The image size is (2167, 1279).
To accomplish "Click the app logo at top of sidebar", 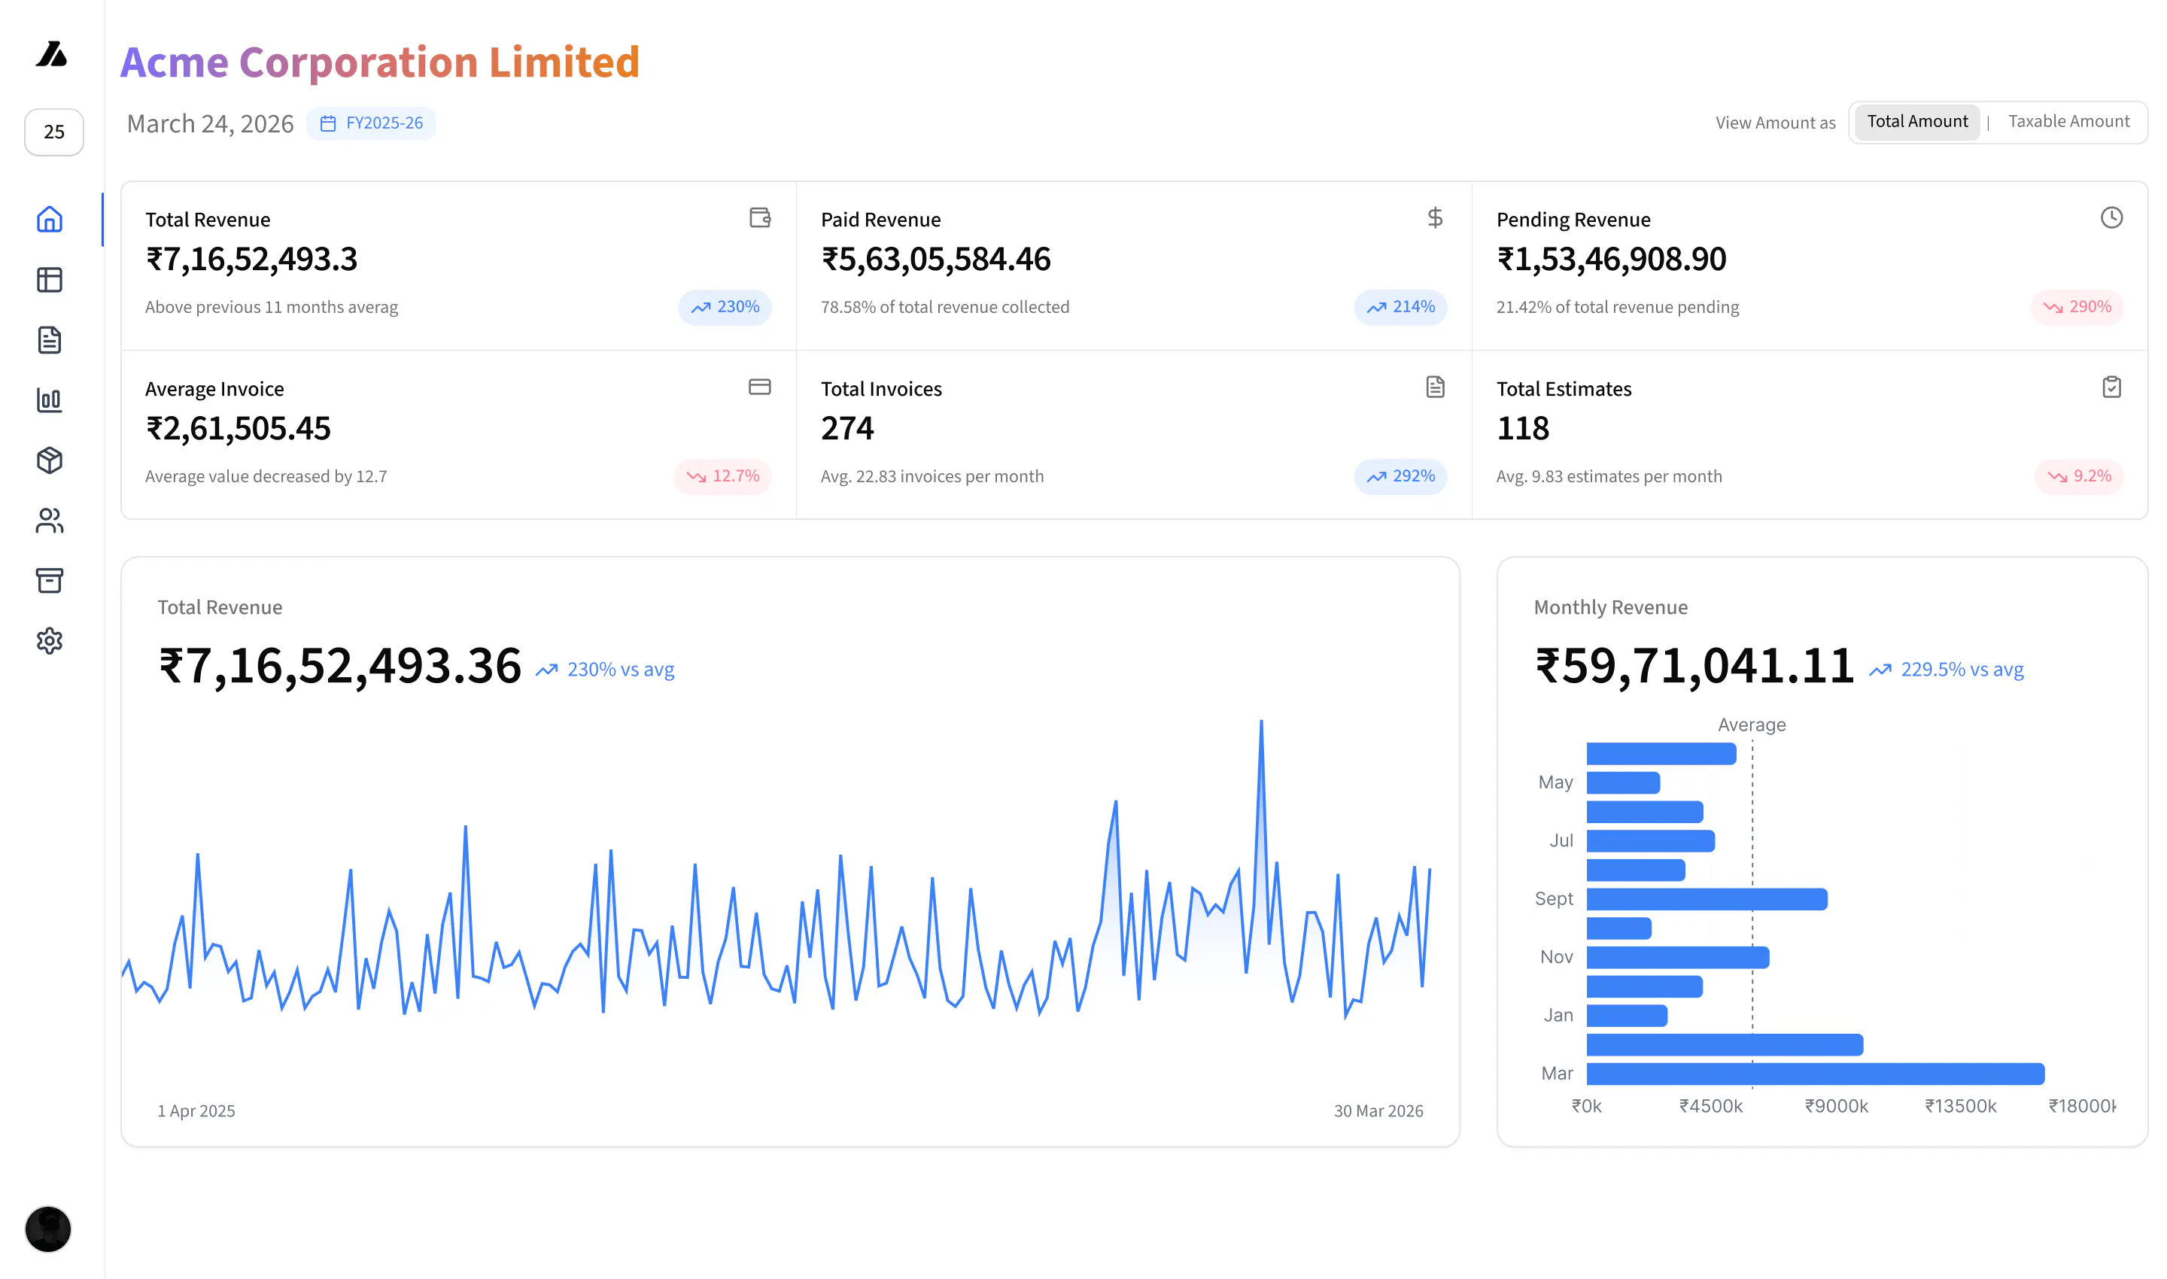I will pos(52,54).
